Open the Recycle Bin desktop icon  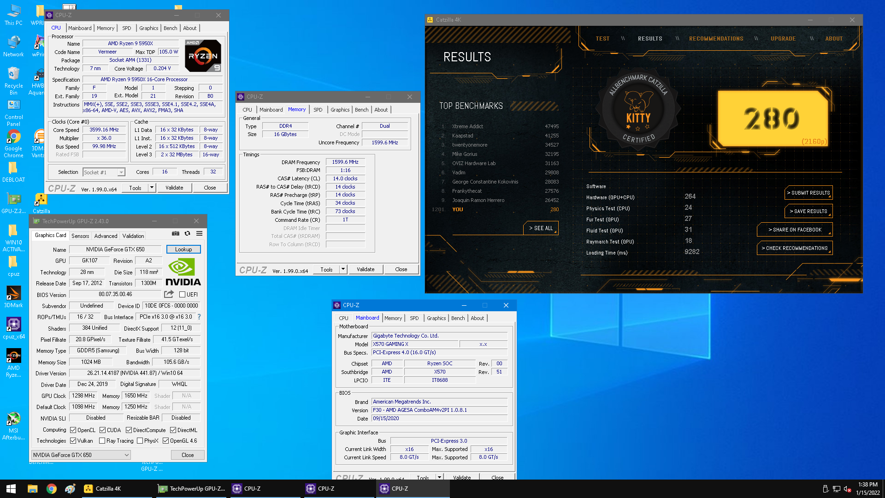pos(13,81)
